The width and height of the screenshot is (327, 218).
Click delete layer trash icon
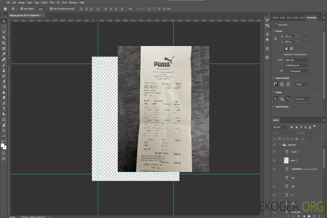click(x=319, y=216)
